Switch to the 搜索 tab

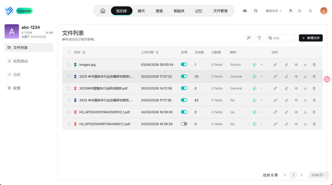pyautogui.click(x=159, y=11)
